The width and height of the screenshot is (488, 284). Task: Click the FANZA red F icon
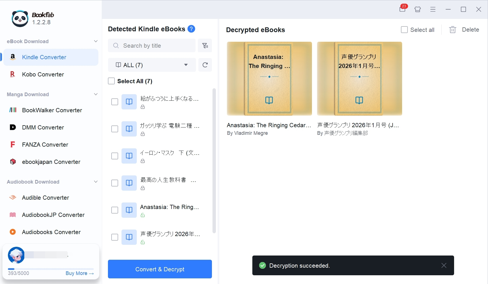[13, 144]
